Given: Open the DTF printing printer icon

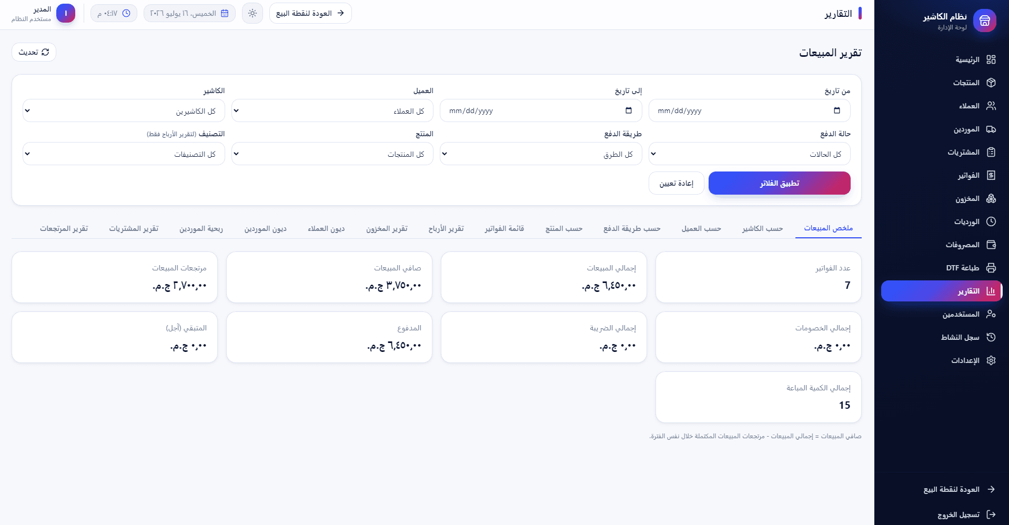Looking at the screenshot, I should click(x=991, y=268).
